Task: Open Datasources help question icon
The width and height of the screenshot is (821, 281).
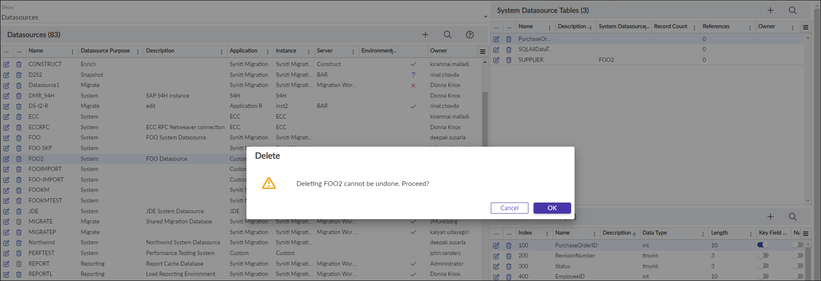Action: point(470,35)
